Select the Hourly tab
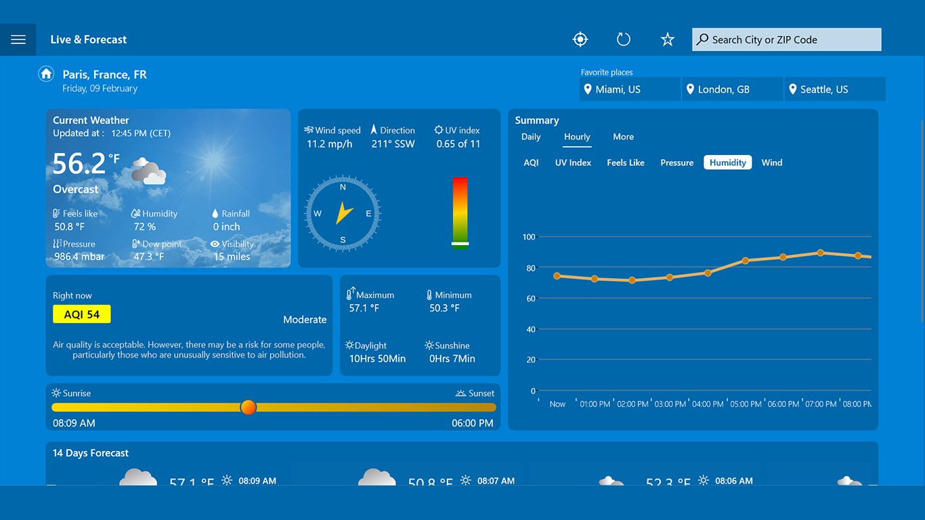The image size is (925, 520). click(576, 137)
